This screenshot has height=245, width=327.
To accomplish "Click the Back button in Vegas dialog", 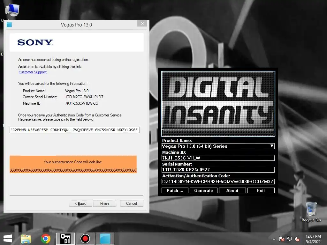I will tap(80, 203).
